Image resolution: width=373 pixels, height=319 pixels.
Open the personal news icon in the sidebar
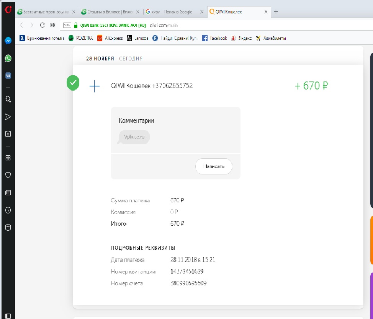point(8,193)
